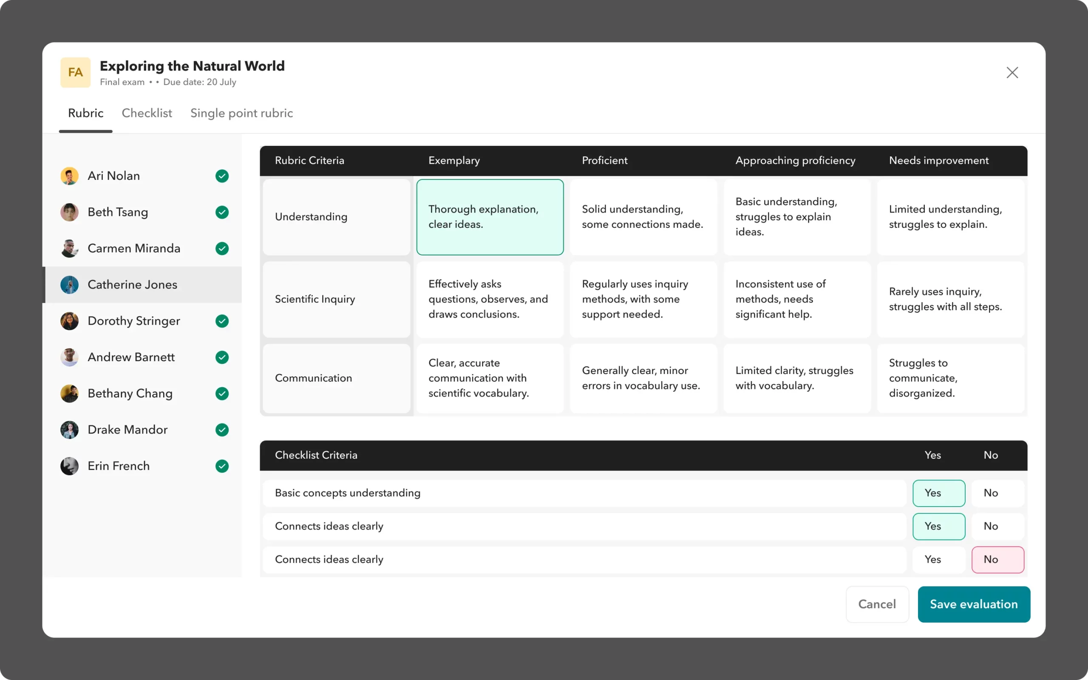This screenshot has height=680, width=1088.
Task: Click the green checkmark icon for Beth Tsang
Action: pos(222,212)
